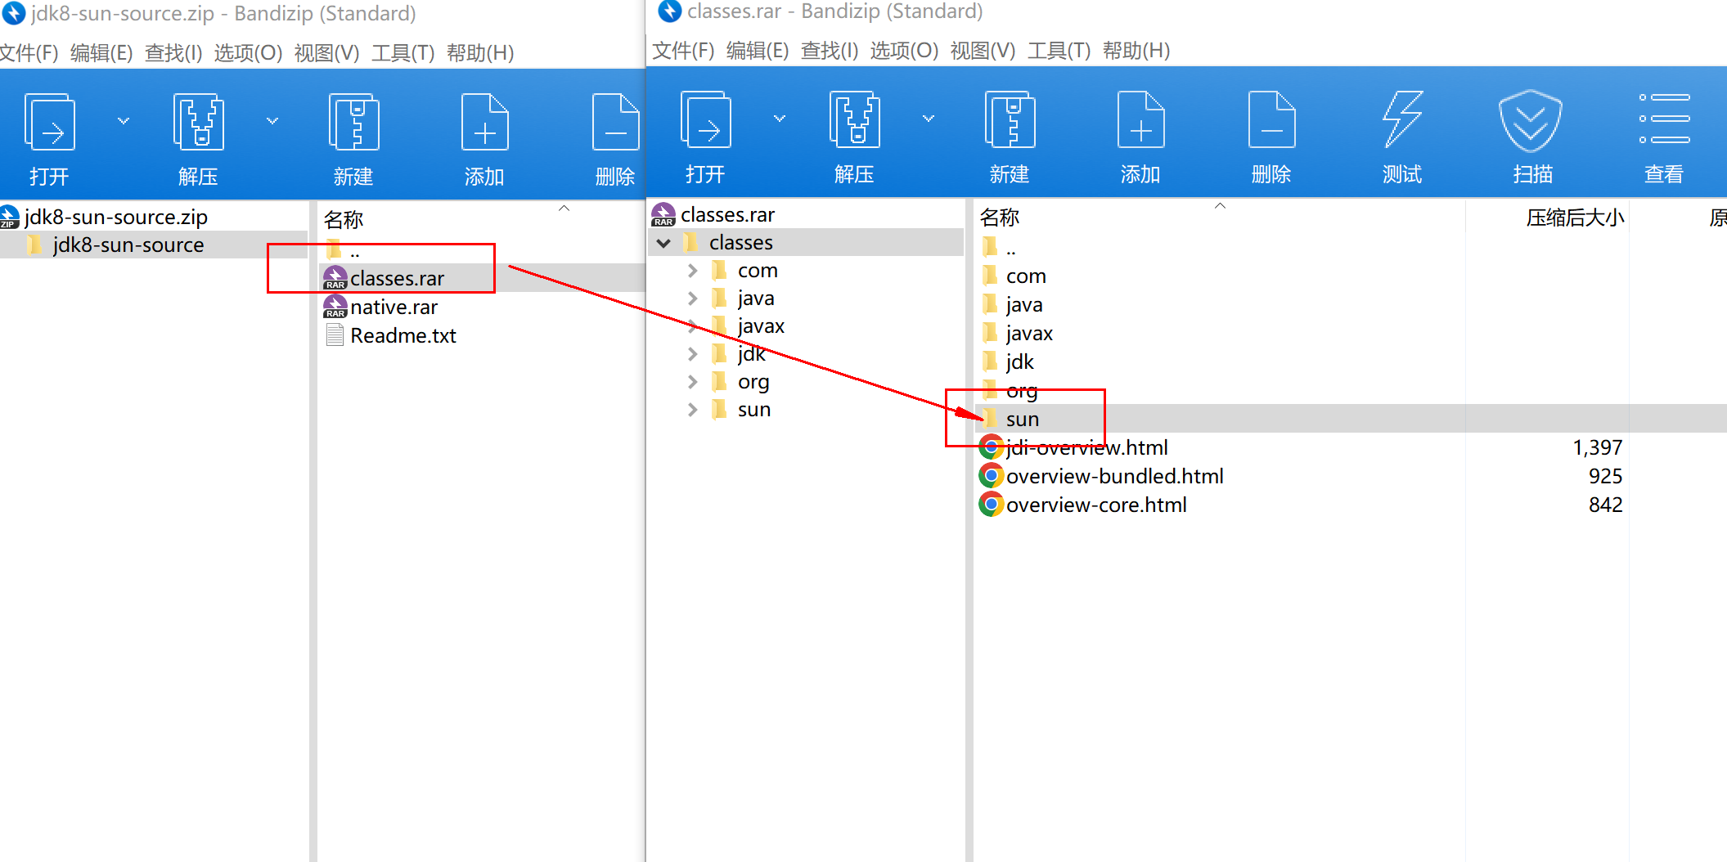Click parent folder '..' in classes.rar list
The image size is (1727, 862).
1011,248
